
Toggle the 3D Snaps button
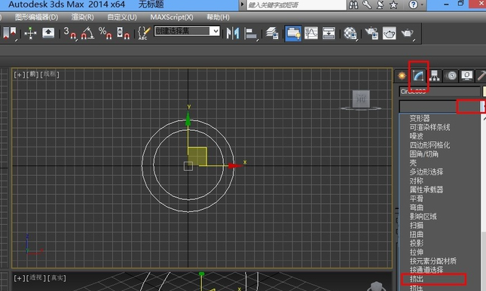(x=70, y=33)
